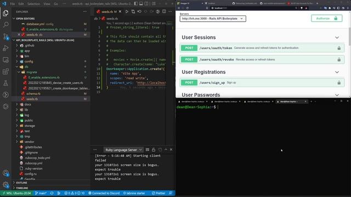
Task: Open Explorer panel more actions ellipsis
Action: pos(85,11)
